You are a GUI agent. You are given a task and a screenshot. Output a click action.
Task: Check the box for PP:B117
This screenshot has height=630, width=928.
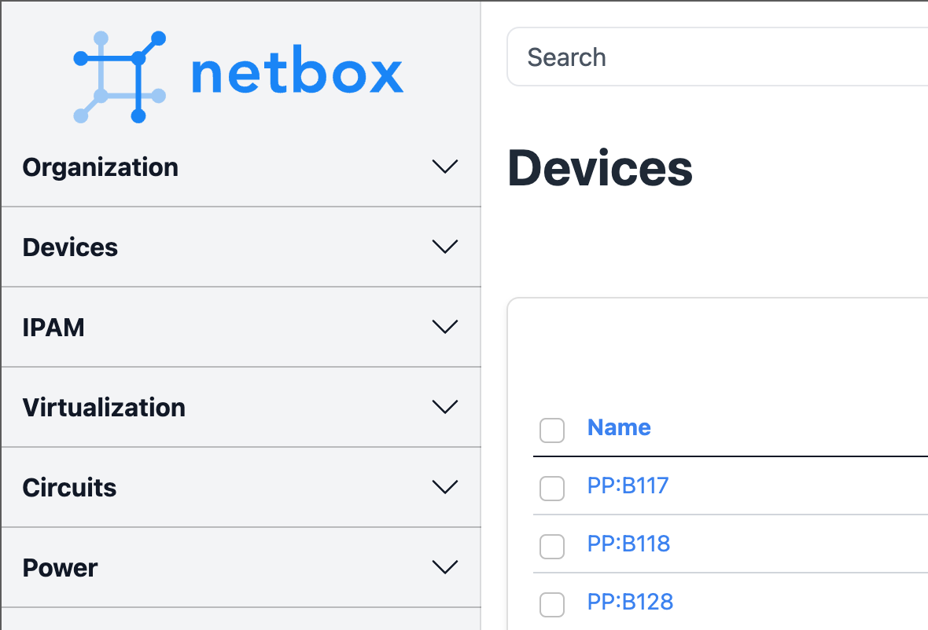click(552, 488)
